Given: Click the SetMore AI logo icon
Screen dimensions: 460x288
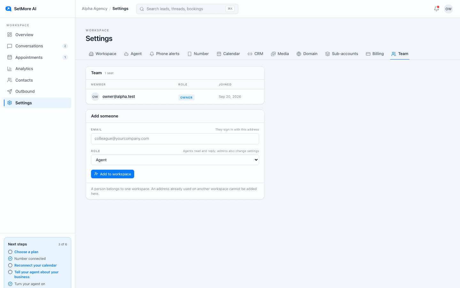Looking at the screenshot, I should 8,9.
